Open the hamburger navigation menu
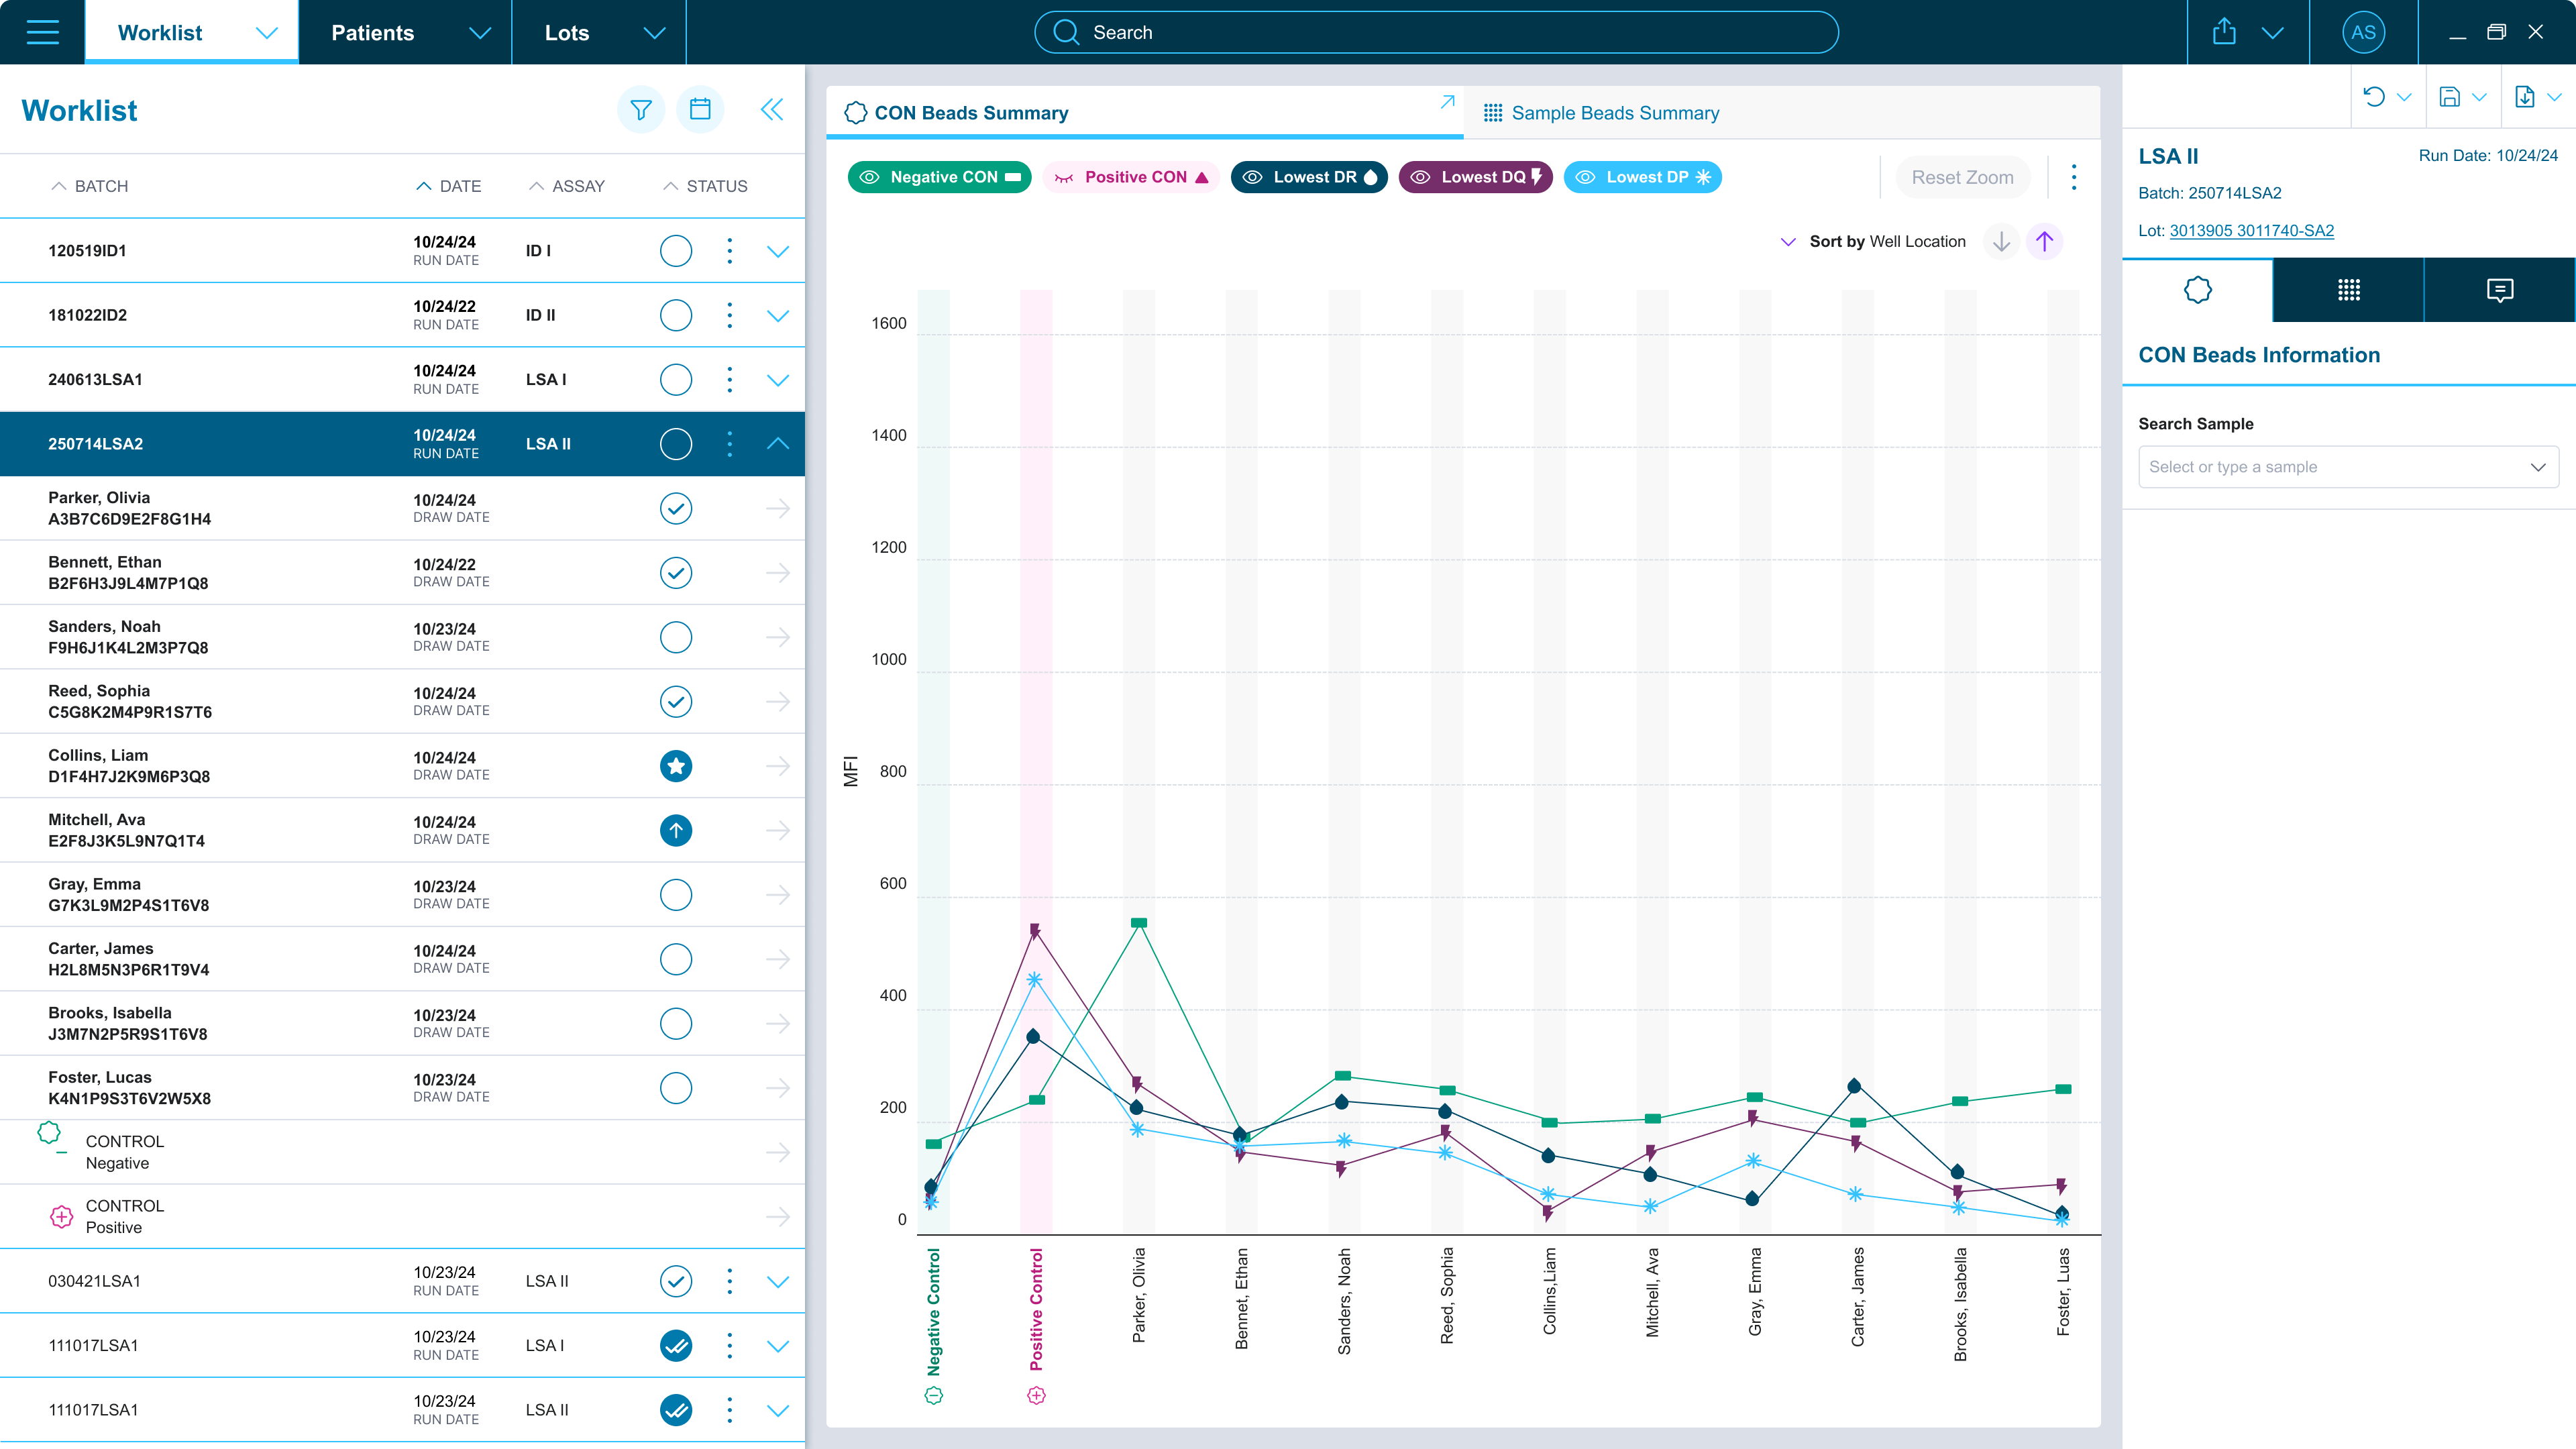Viewport: 2576px width, 1449px height. coord(42,32)
